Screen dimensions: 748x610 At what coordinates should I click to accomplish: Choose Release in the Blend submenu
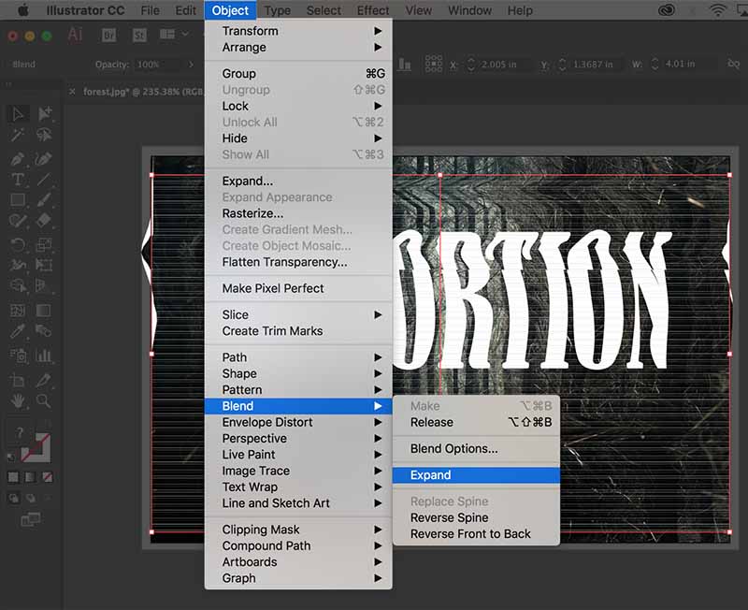(x=476, y=423)
